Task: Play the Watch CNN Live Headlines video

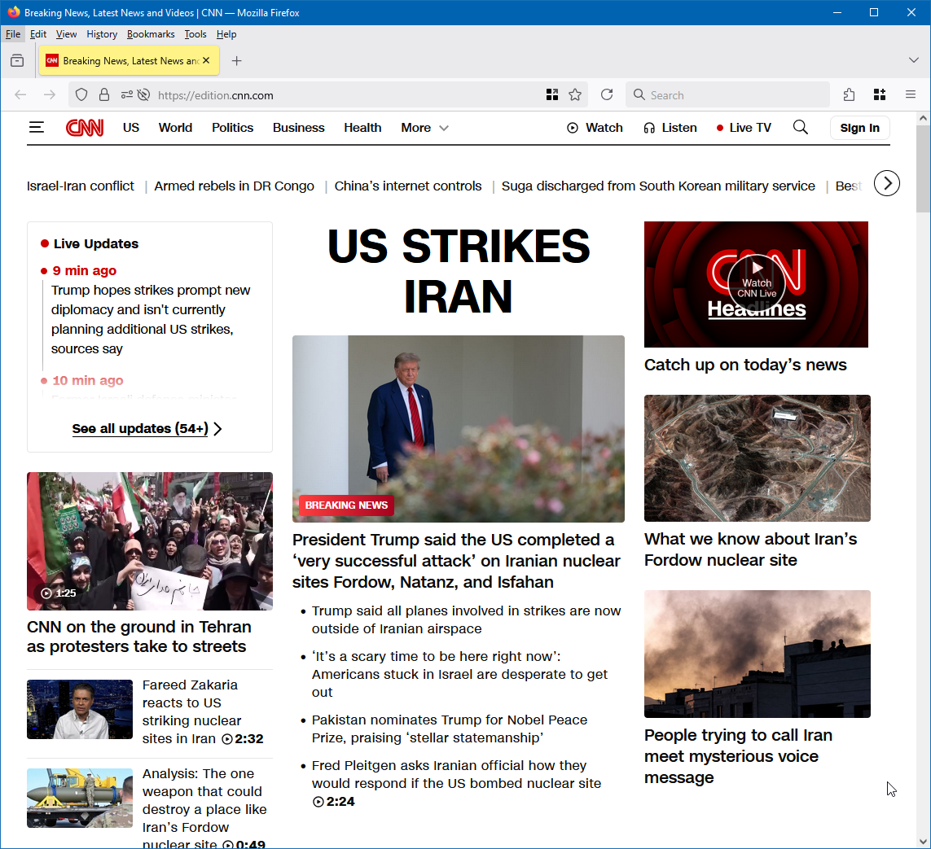Action: pos(756,284)
